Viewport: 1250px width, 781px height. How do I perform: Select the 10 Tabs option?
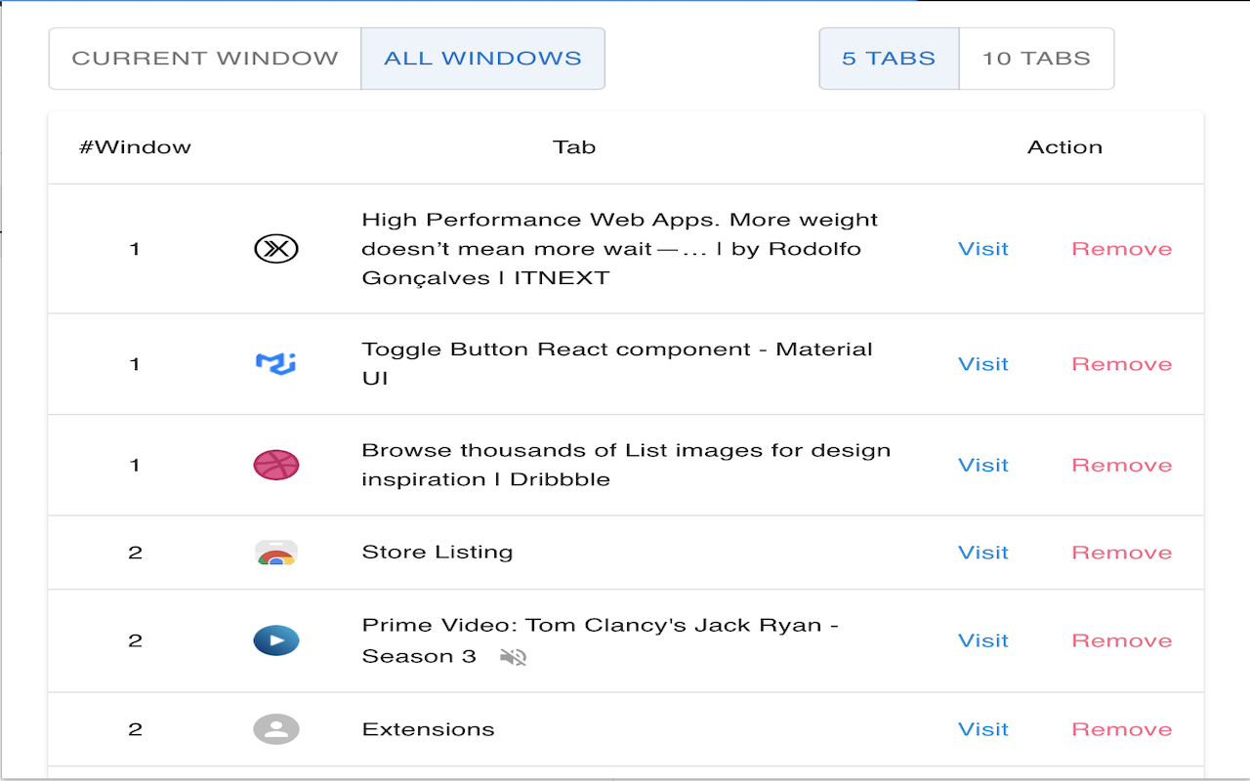1037,58
